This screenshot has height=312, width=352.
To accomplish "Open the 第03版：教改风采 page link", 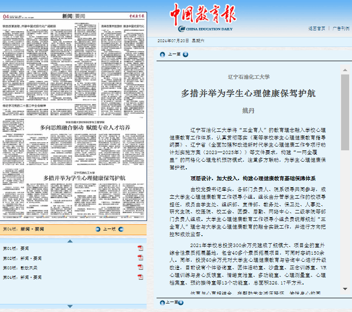I will tap(20, 267).
